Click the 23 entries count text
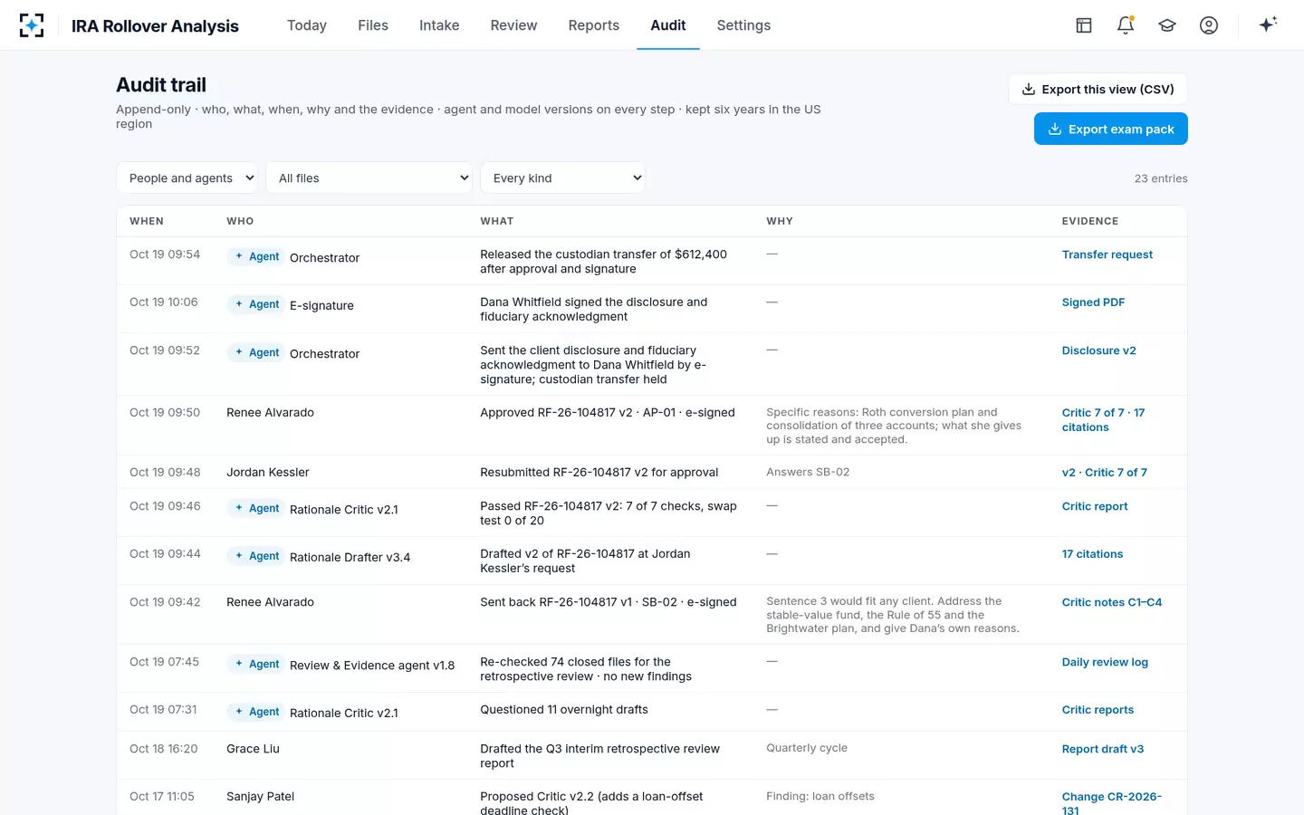 pyautogui.click(x=1161, y=178)
